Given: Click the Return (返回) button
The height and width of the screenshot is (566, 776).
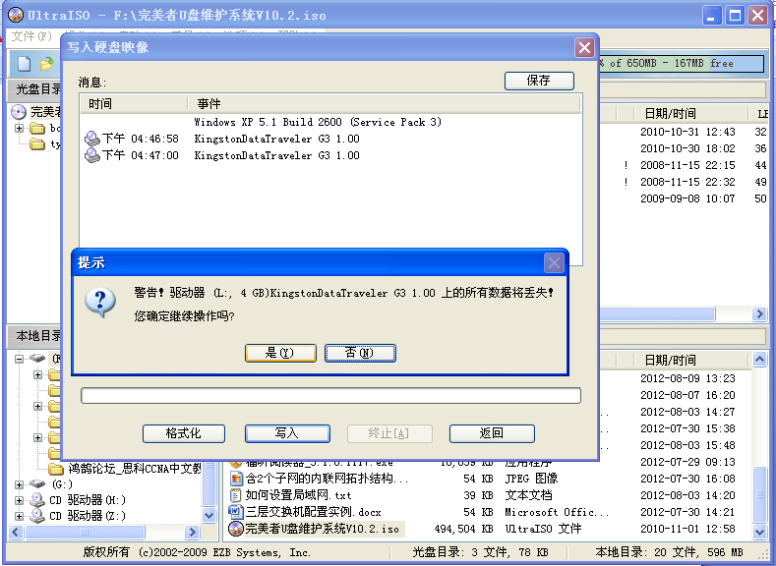Looking at the screenshot, I should coord(492,433).
